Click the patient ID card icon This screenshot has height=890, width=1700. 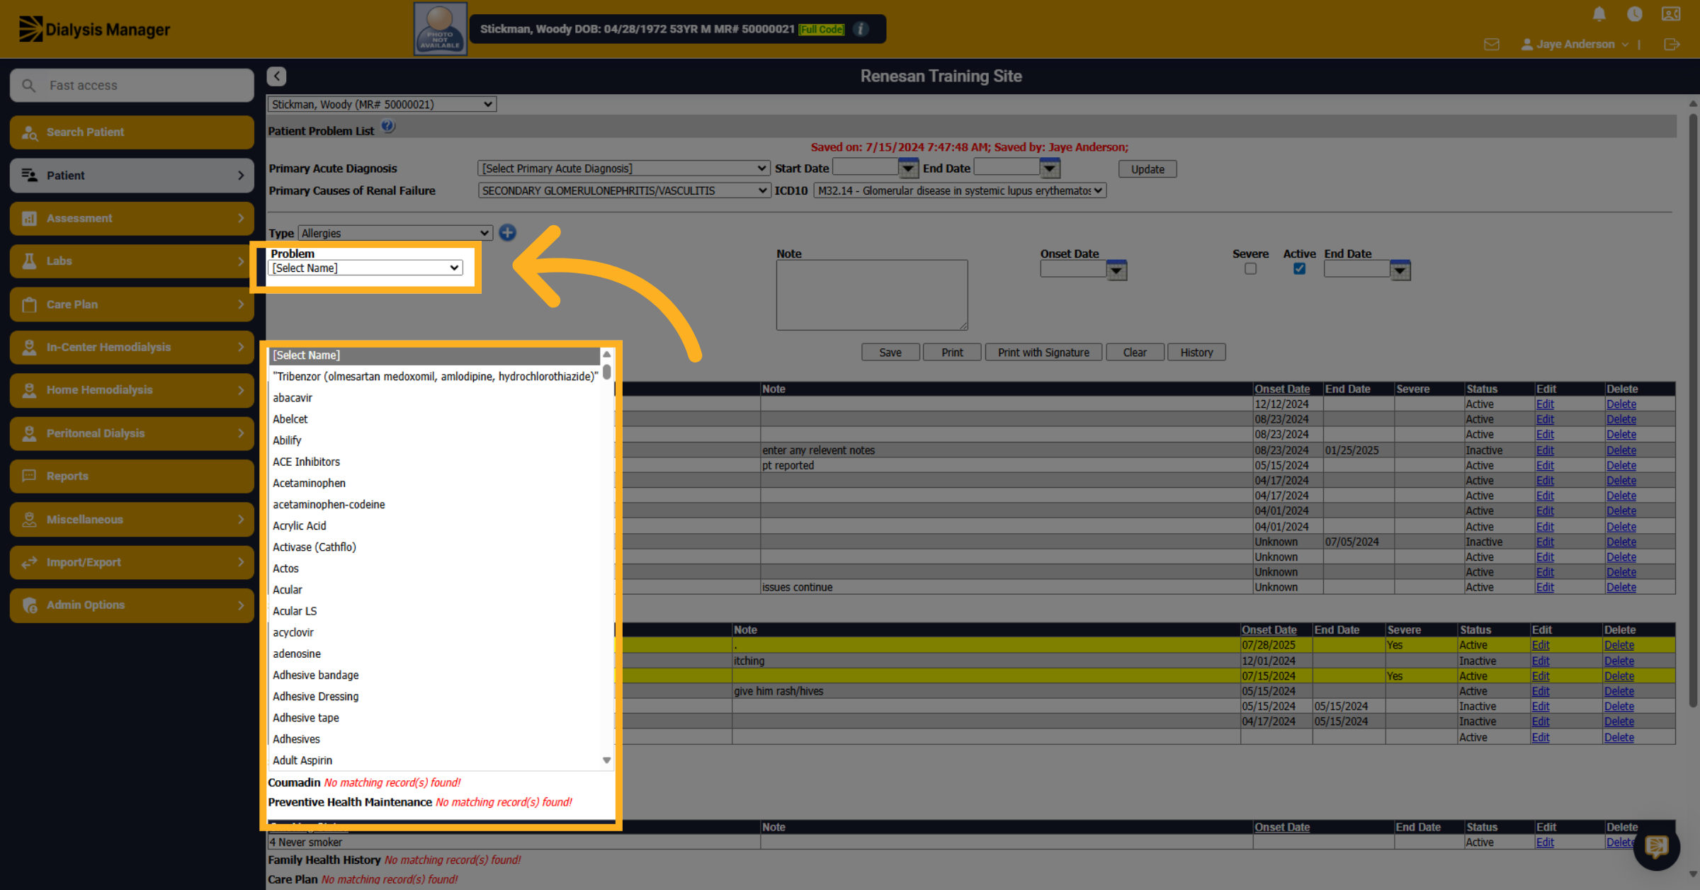coord(1671,14)
